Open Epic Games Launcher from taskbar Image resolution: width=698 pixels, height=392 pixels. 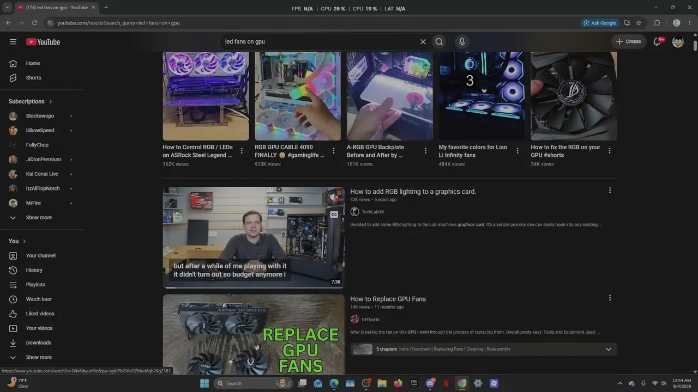[414, 383]
